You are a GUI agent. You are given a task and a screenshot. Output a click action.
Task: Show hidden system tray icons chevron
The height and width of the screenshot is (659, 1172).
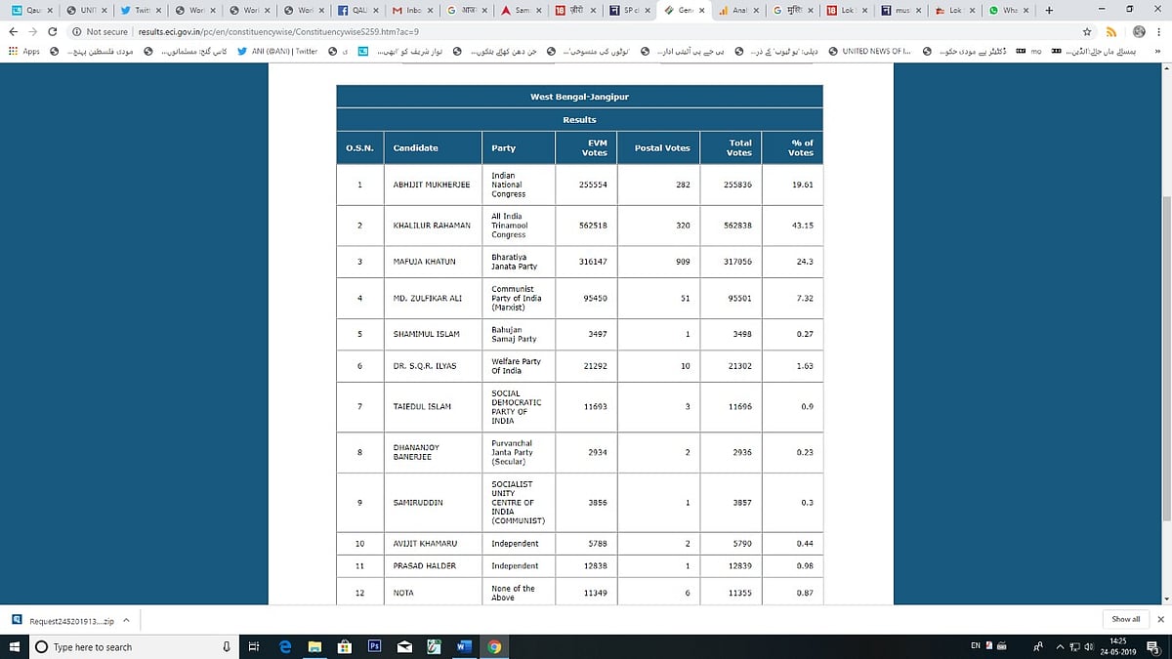[x=1060, y=646]
